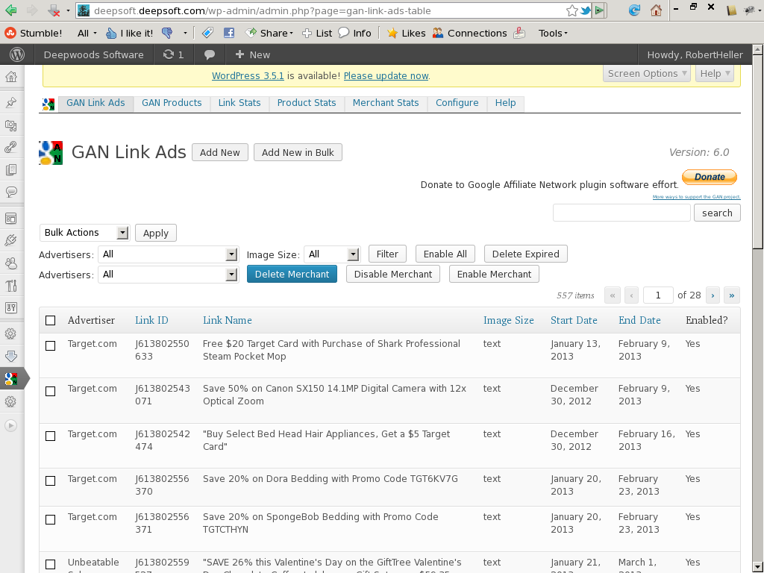764x573 pixels.
Task: Open Media in the admin sidebar
Action: pos(10,125)
